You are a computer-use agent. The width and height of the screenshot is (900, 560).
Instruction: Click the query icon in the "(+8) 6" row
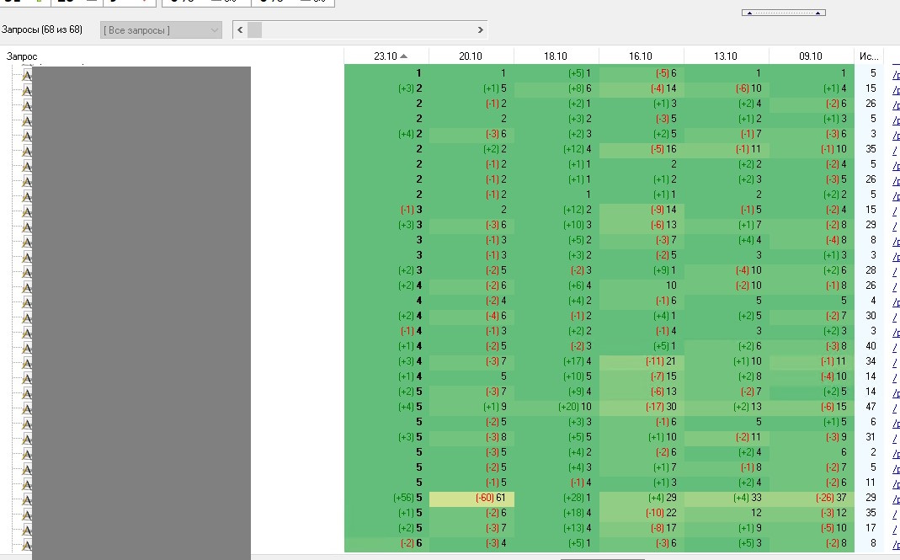click(26, 89)
